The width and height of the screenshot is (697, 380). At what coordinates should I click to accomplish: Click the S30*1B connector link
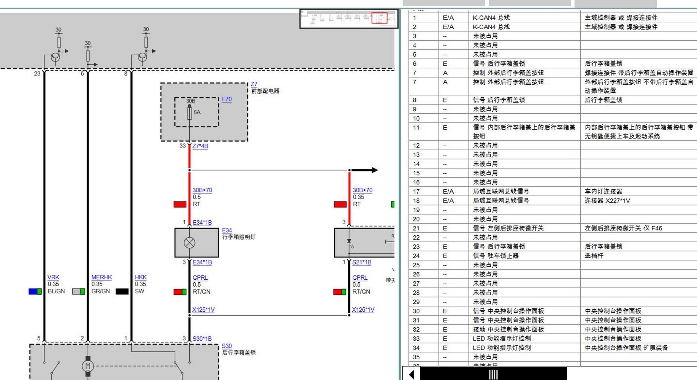point(202,339)
